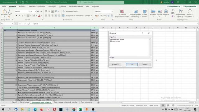The width and height of the screenshot is (199, 112).
Task: Click column header D
Action: (103, 28)
